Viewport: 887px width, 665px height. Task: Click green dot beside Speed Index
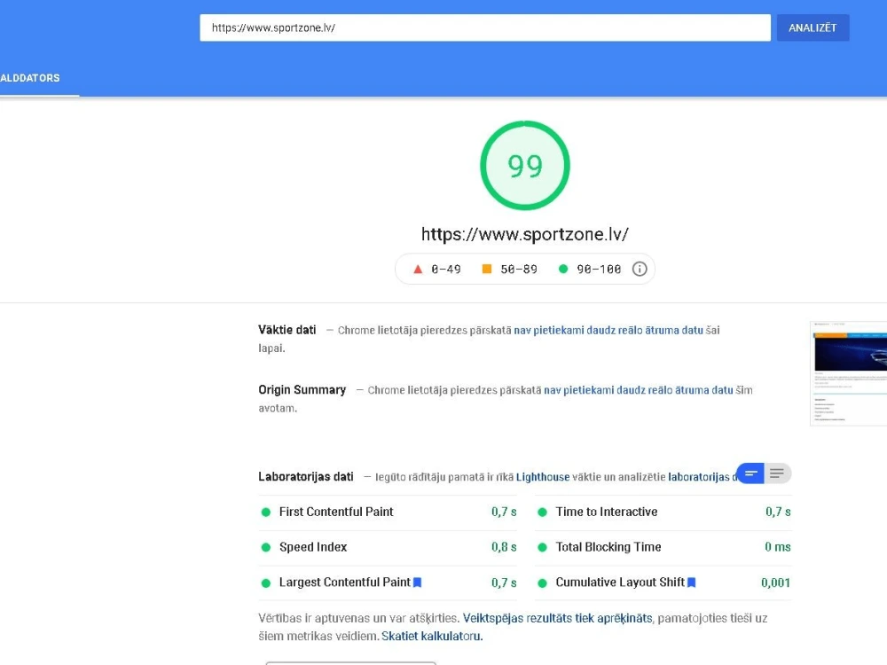pos(266,547)
